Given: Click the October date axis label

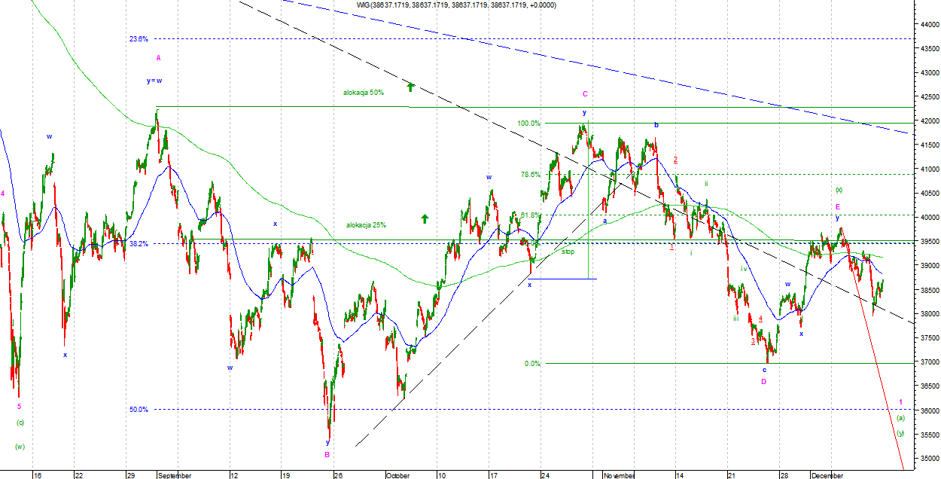Looking at the screenshot, I should click(397, 475).
